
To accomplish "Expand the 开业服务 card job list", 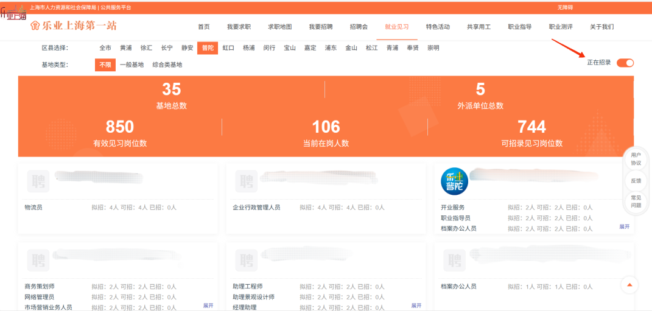I will [x=624, y=226].
